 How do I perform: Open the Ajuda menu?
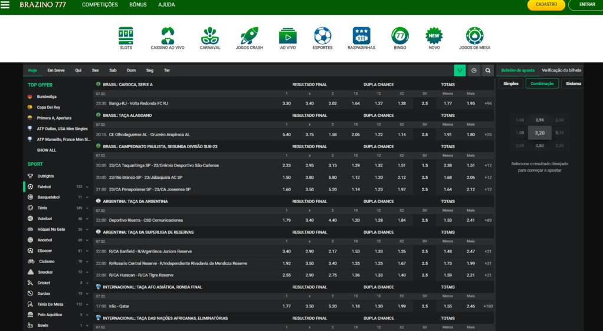(x=166, y=5)
